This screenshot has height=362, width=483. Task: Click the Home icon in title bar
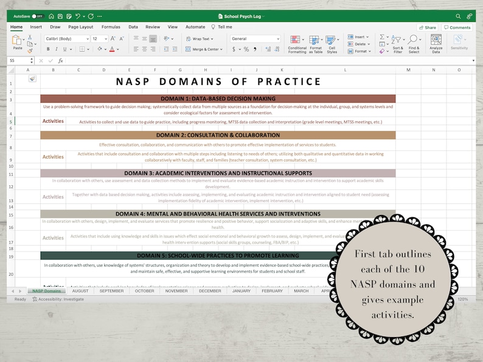52,16
